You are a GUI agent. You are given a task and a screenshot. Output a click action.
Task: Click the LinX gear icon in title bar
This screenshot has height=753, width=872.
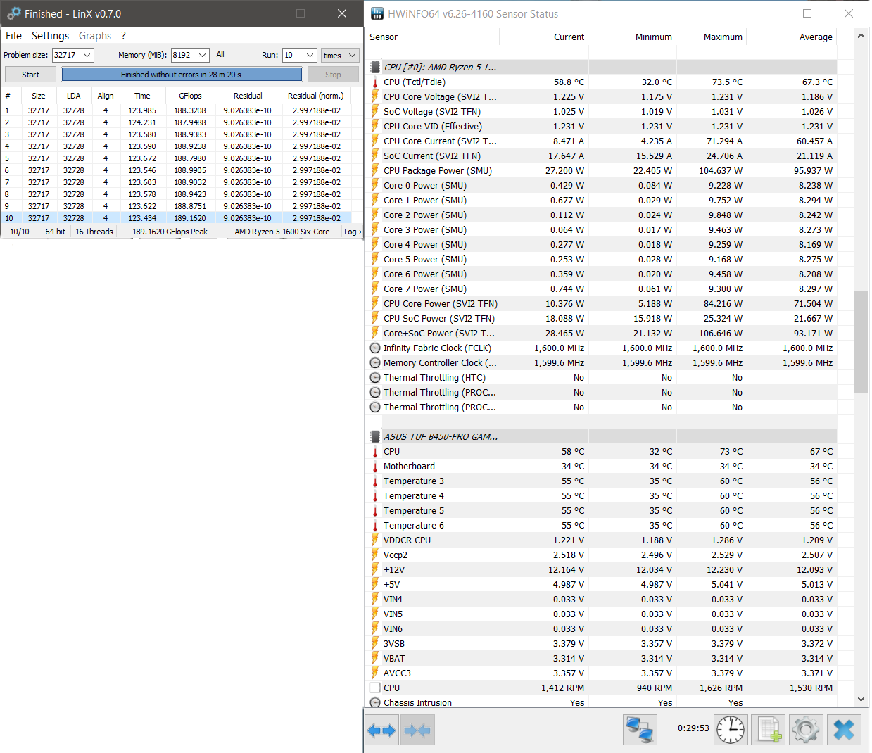coord(13,13)
